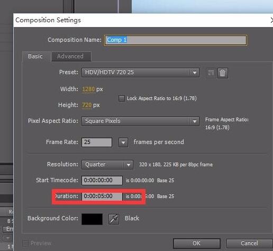Image resolution: width=273 pixels, height=251 pixels.
Task: Click the Start Timecode field
Action: point(102,181)
